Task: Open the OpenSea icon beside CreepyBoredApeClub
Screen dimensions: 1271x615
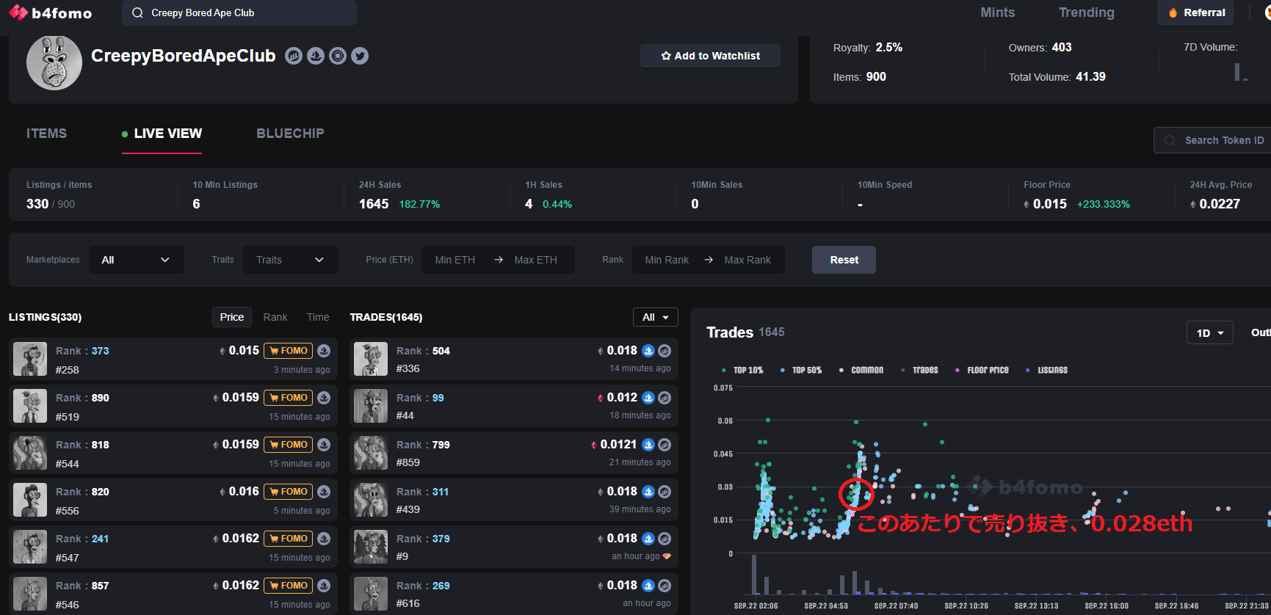Action: tap(316, 56)
